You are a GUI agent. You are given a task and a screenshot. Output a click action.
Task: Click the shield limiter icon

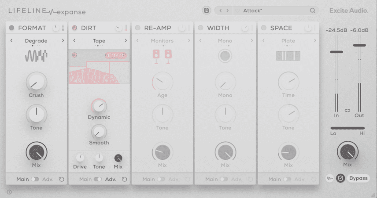(x=340, y=178)
